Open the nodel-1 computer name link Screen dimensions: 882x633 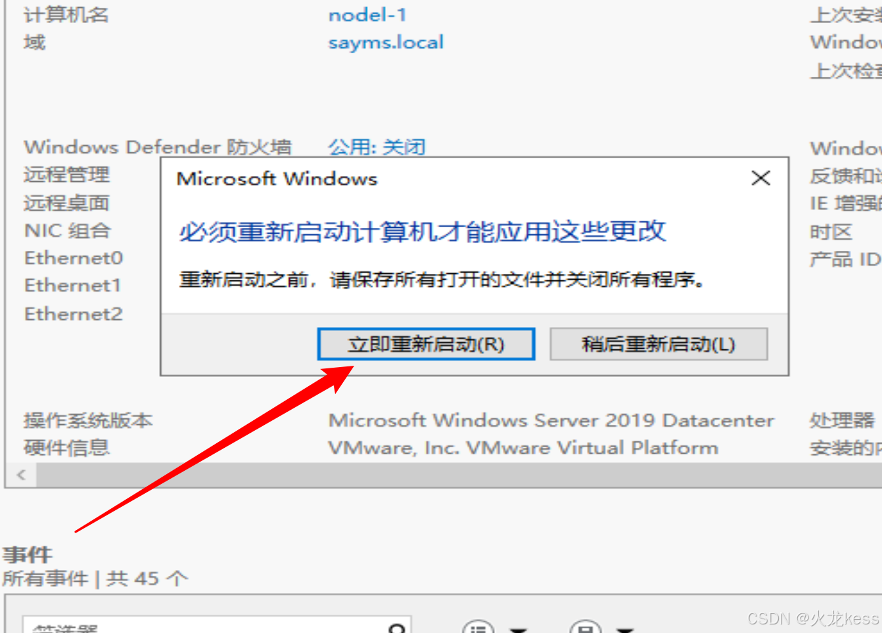pos(367,14)
